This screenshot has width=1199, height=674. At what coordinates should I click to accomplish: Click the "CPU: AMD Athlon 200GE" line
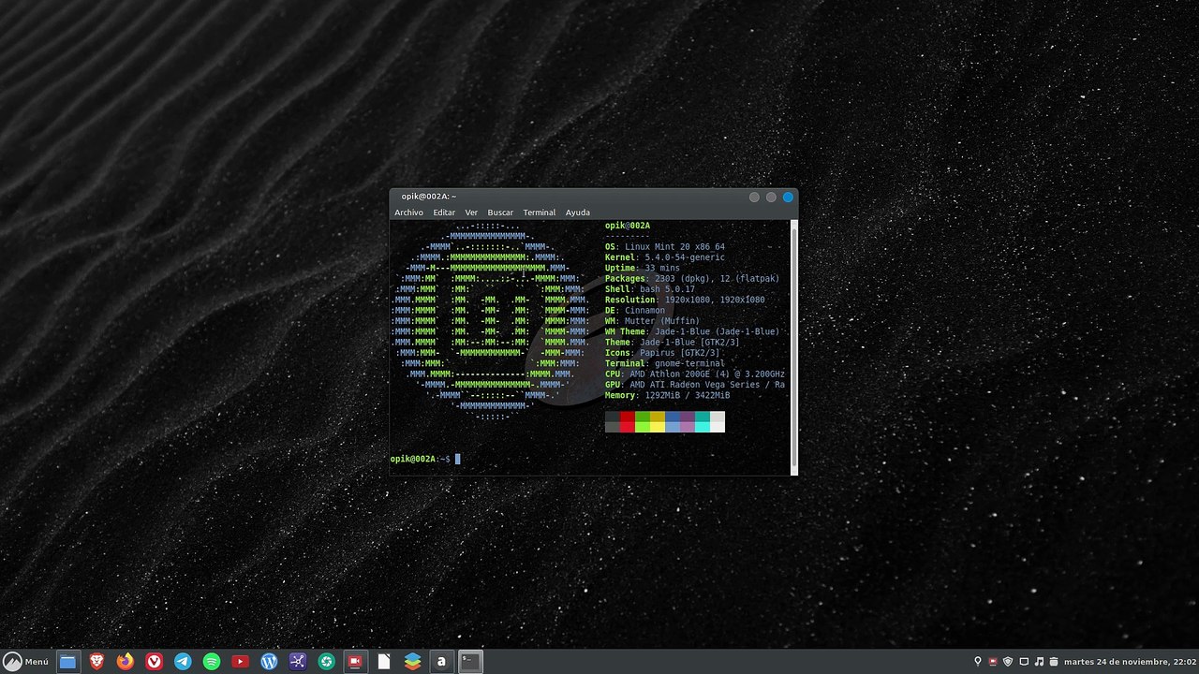695,374
